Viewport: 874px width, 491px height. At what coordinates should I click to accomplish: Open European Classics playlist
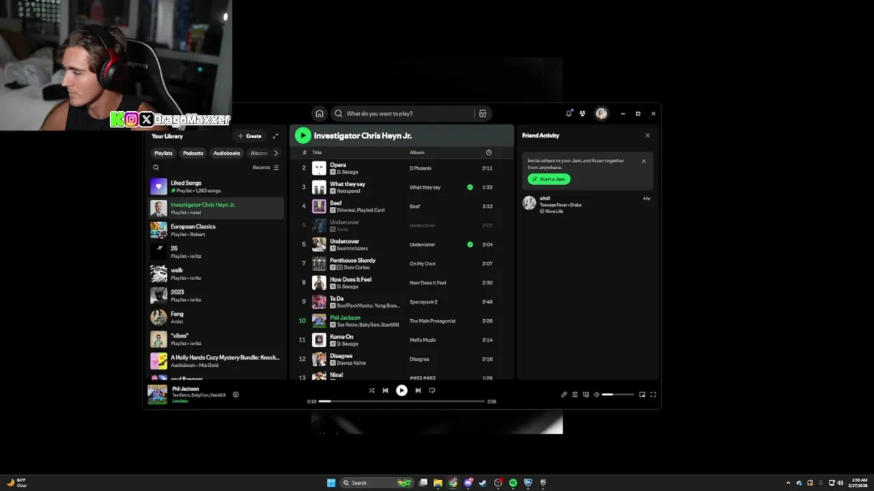point(217,230)
